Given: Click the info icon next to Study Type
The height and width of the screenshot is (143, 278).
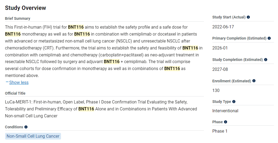Looking at the screenshot, I should pyautogui.click(x=234, y=102).
